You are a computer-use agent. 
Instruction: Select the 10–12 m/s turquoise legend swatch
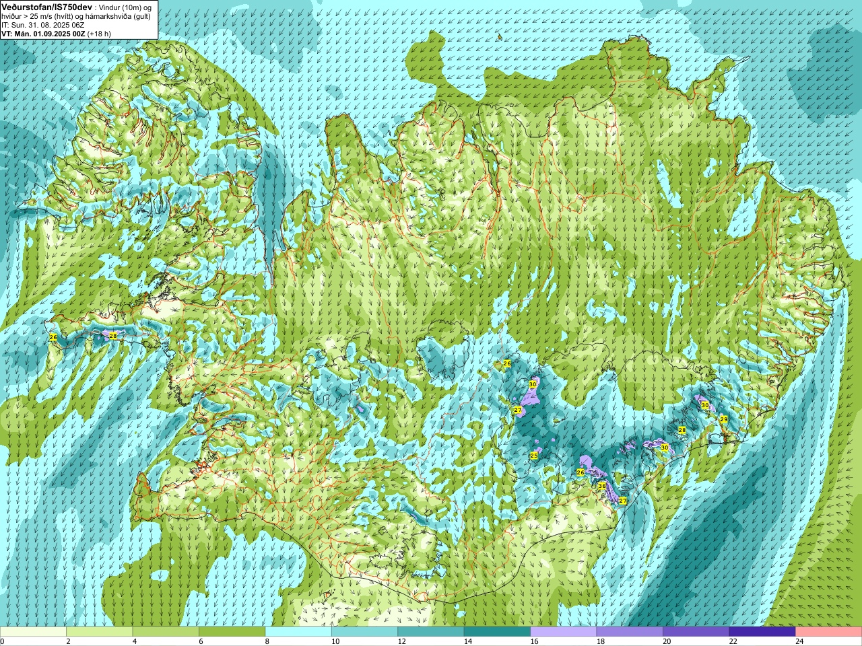[365, 632]
